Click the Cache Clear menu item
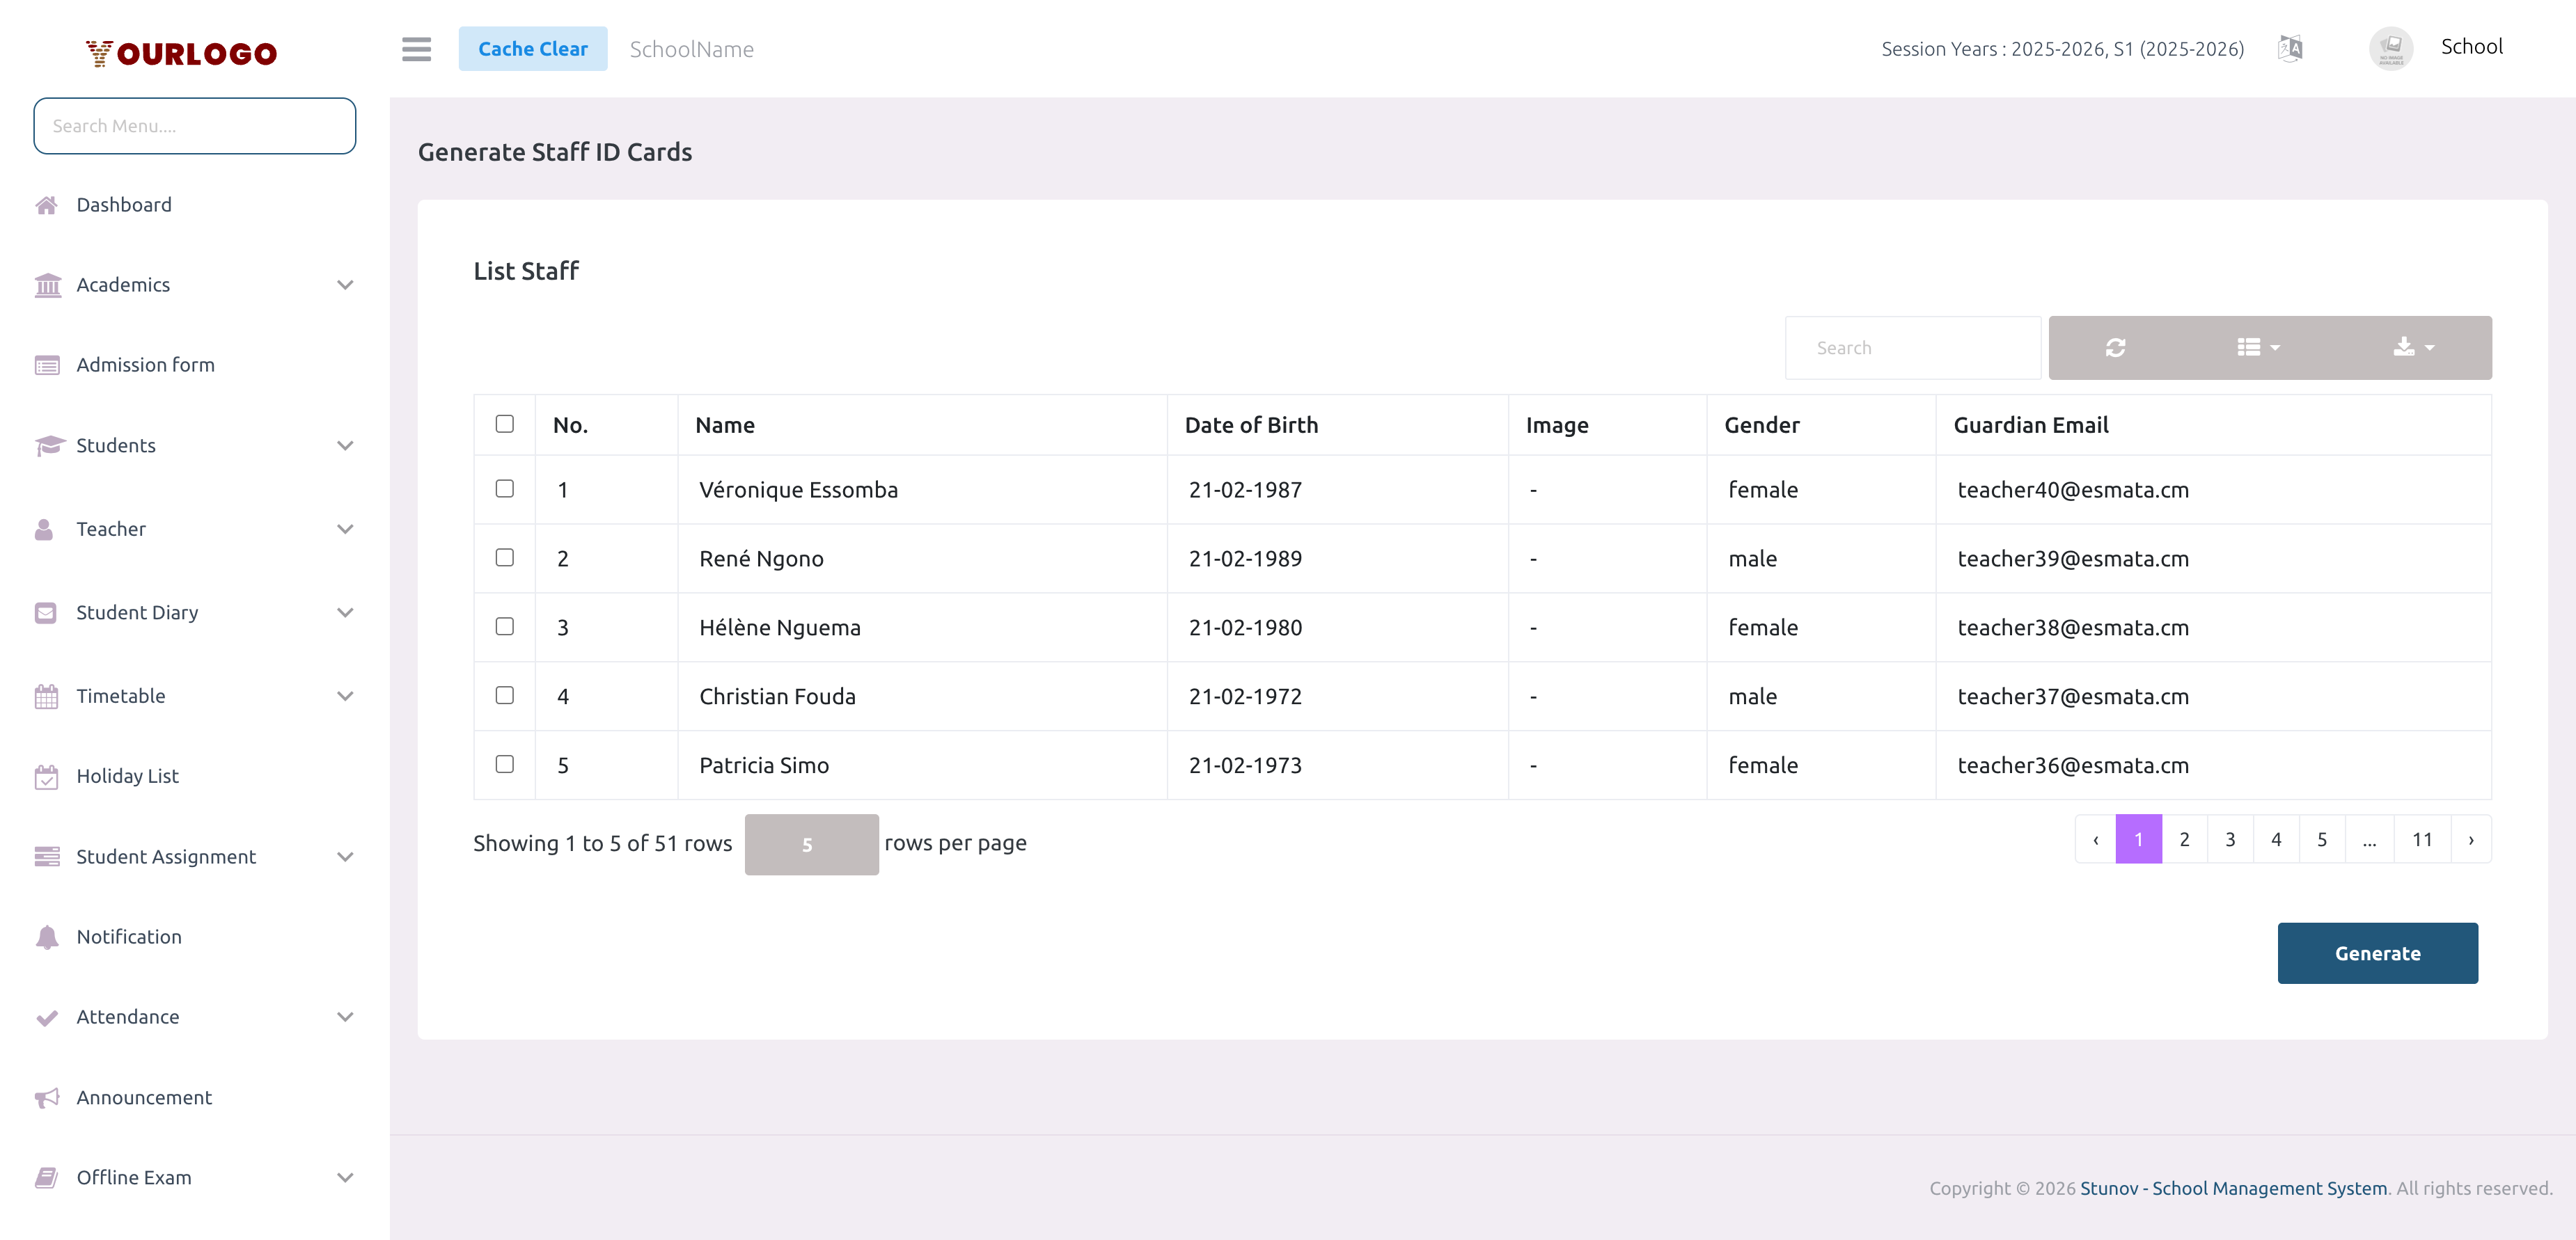The image size is (2576, 1240). [x=533, y=48]
